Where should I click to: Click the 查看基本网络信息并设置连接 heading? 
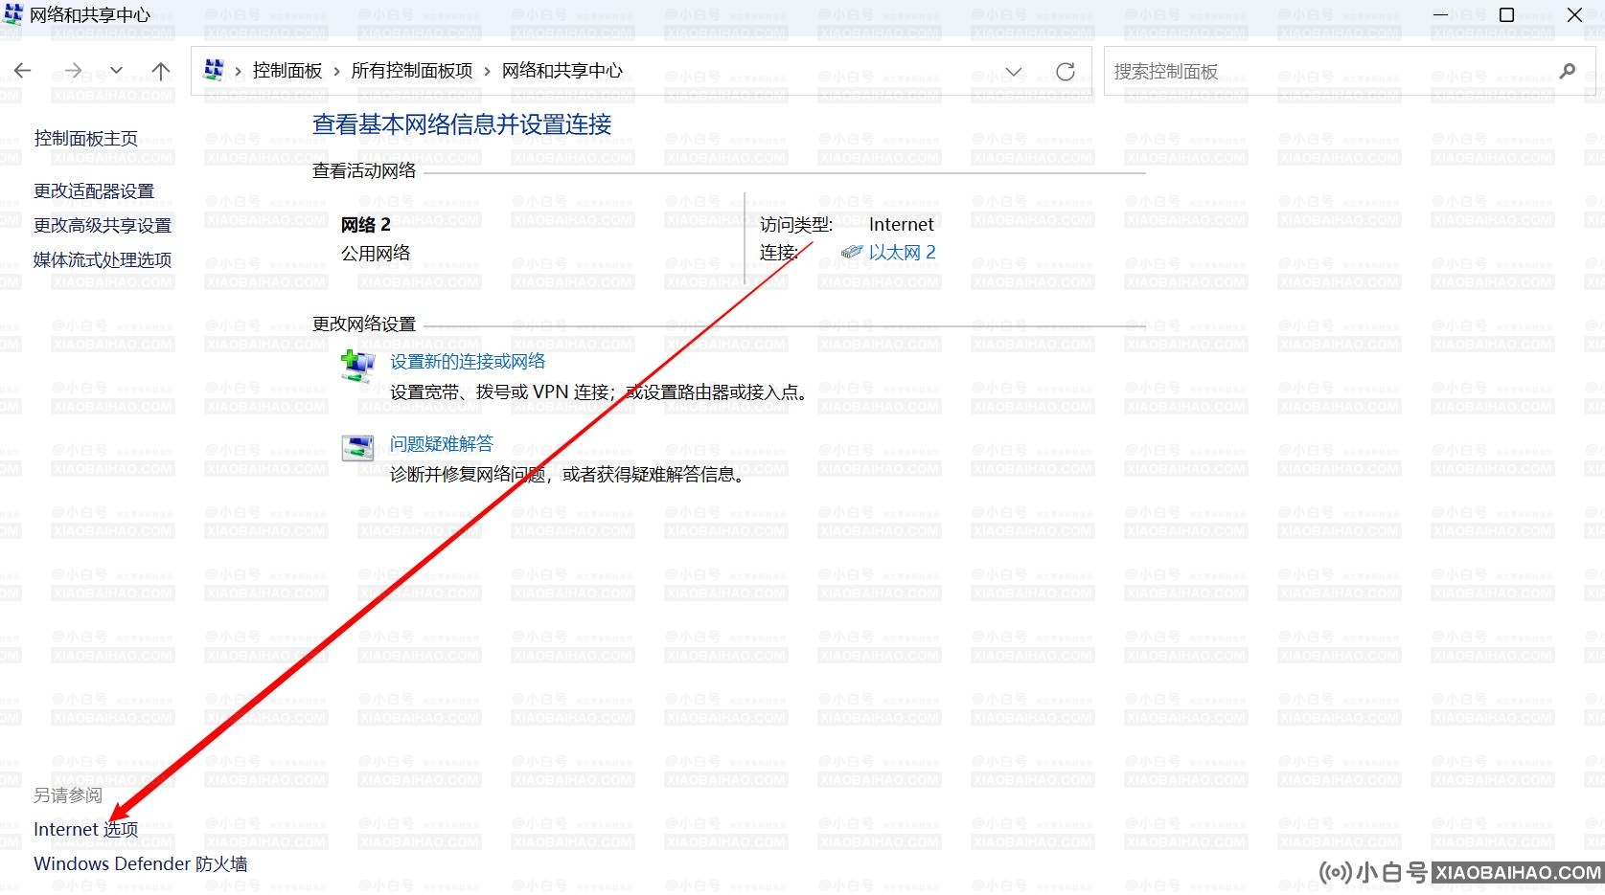pyautogui.click(x=462, y=124)
